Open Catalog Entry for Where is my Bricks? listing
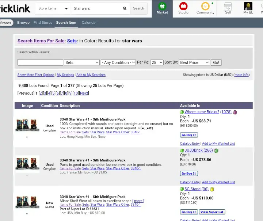The height and width of the screenshot is (221, 263). [190, 144]
